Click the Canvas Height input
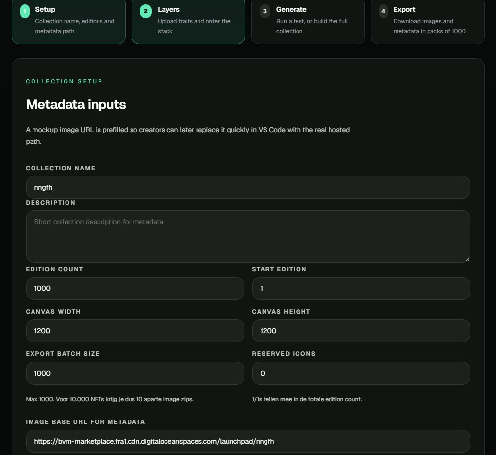 tap(361, 331)
